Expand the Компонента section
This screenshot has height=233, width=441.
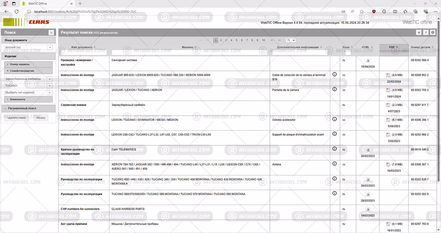pos(28,99)
